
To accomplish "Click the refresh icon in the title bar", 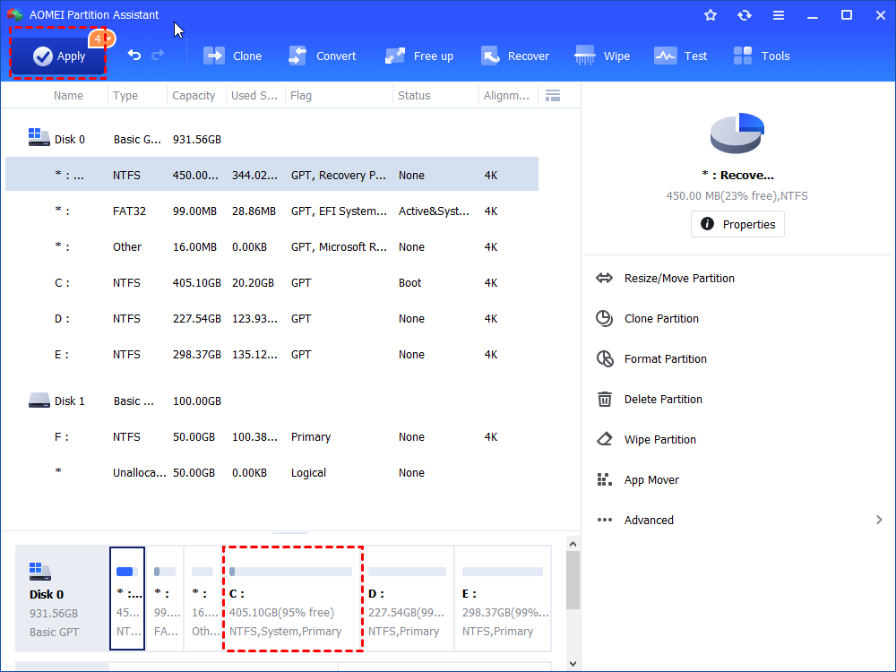I will tap(745, 14).
